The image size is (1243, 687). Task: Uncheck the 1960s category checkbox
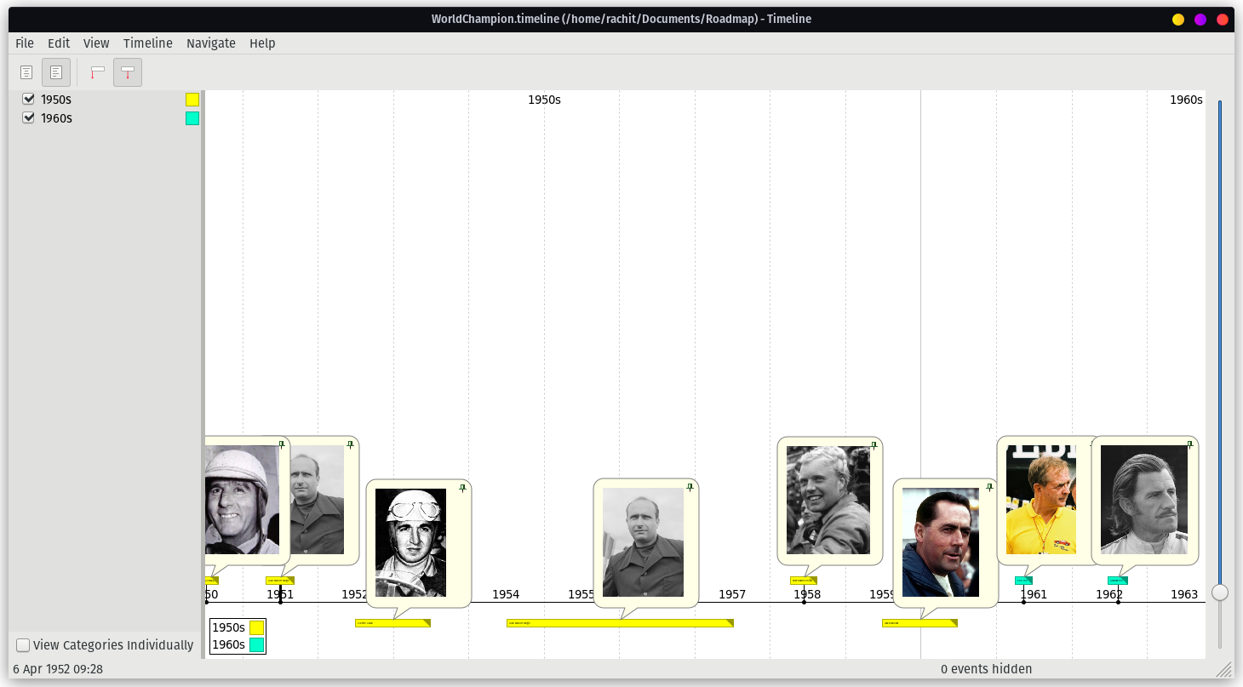point(28,117)
